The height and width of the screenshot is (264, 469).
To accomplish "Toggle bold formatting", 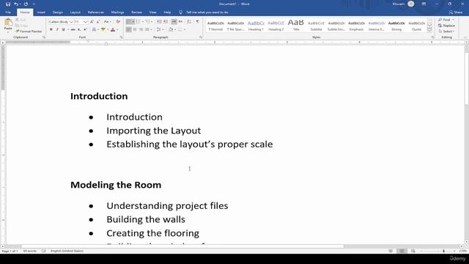I will [51, 29].
